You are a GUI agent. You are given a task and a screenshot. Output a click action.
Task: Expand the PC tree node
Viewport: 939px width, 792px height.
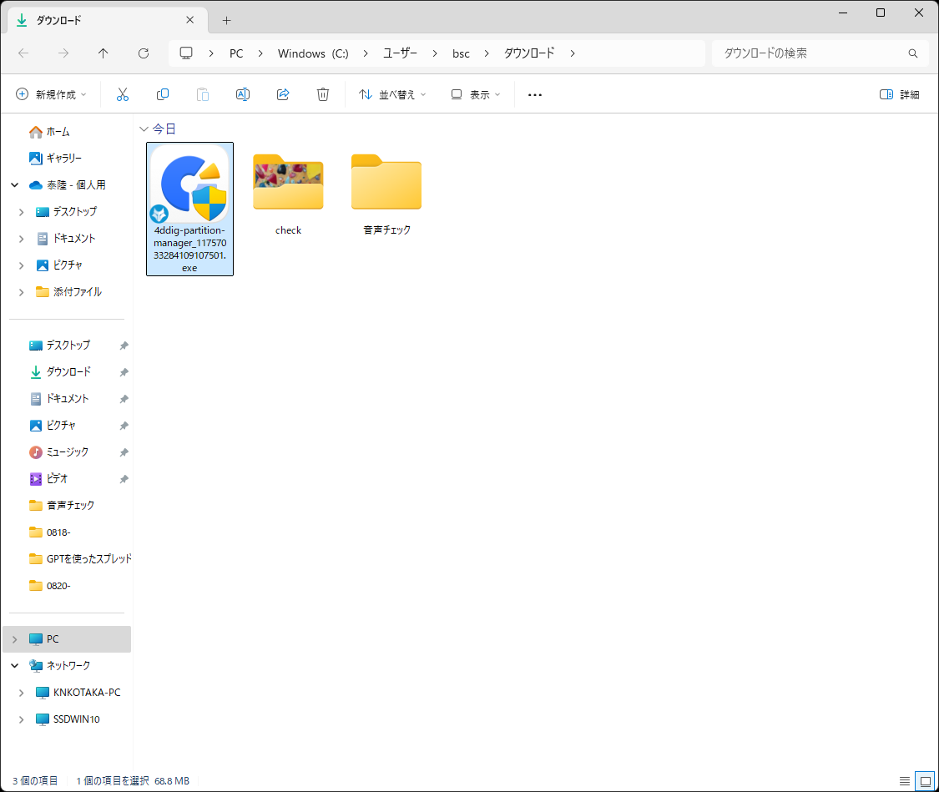[x=15, y=639]
